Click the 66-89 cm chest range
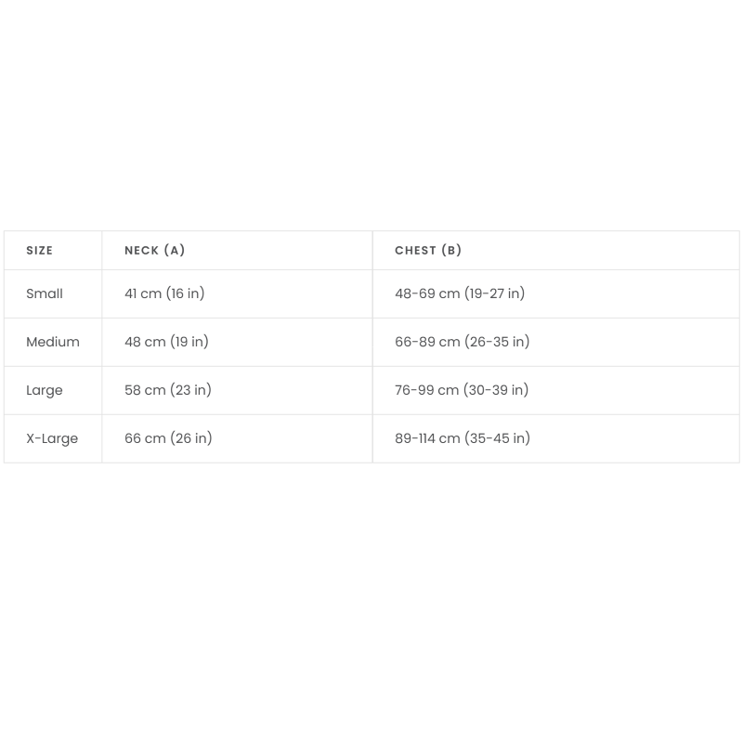 pos(427,342)
